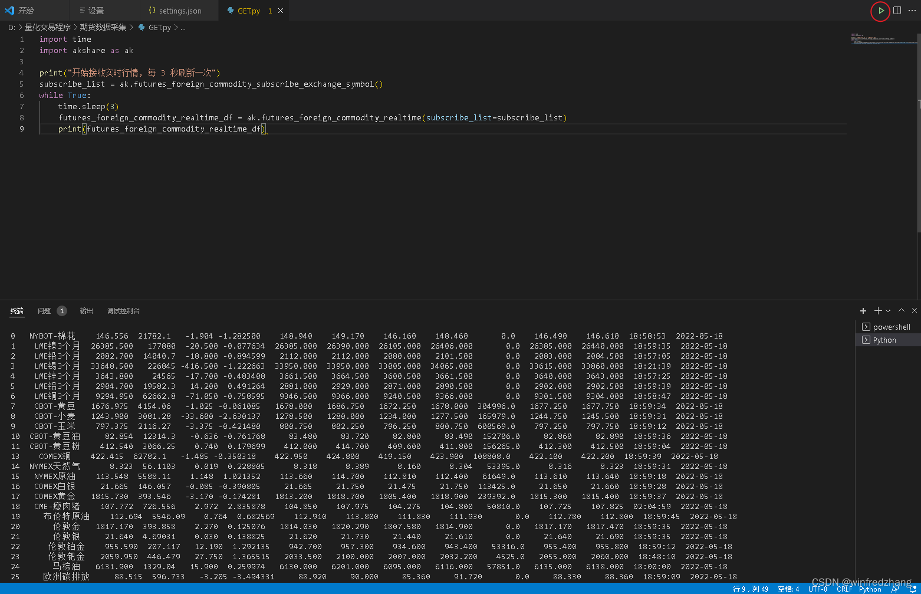Close the terminal panel with the X
This screenshot has height=594, width=921.
[x=915, y=310]
